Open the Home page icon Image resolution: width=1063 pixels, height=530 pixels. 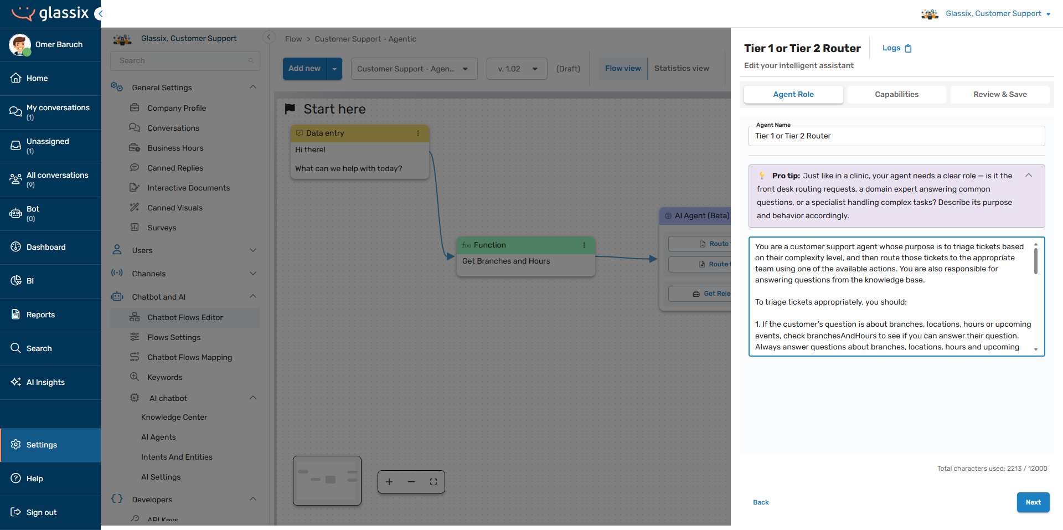tap(16, 78)
